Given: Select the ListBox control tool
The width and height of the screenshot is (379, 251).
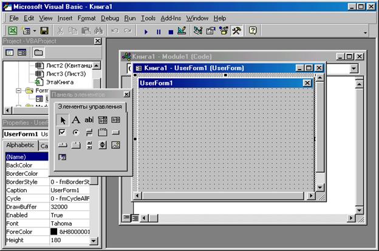Looking at the screenshot, I should [x=115, y=119].
